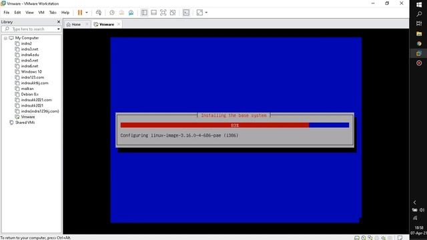Select the Windows 10 virtual machine

pos(31,71)
